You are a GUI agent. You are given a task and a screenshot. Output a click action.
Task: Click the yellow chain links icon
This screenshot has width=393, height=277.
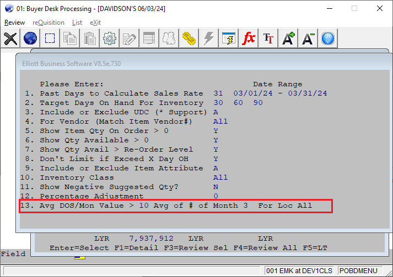point(189,38)
